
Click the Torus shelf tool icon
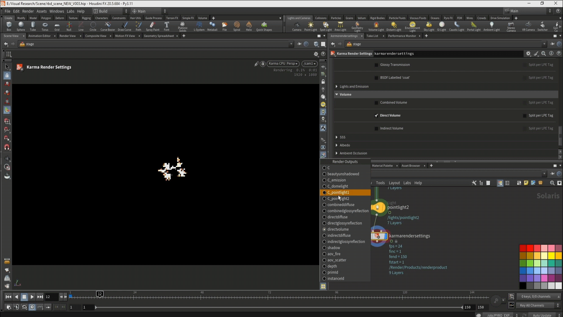pos(45,26)
